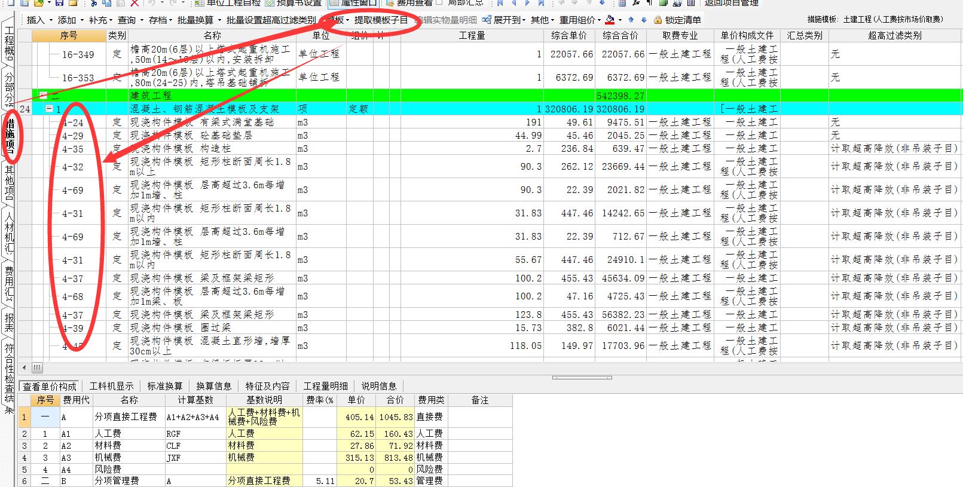The image size is (963, 487).
Task: Switch to 说明信息 tab
Action: 378,386
